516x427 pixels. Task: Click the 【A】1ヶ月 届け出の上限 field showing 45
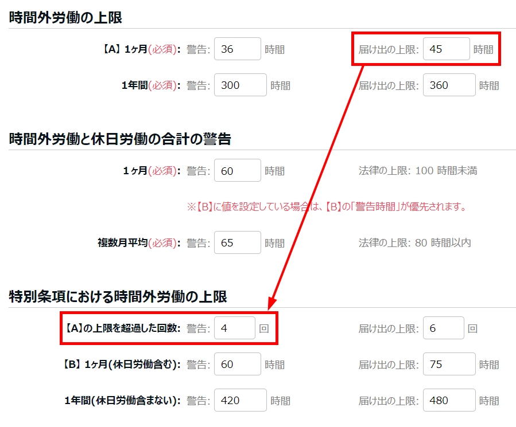[446, 49]
